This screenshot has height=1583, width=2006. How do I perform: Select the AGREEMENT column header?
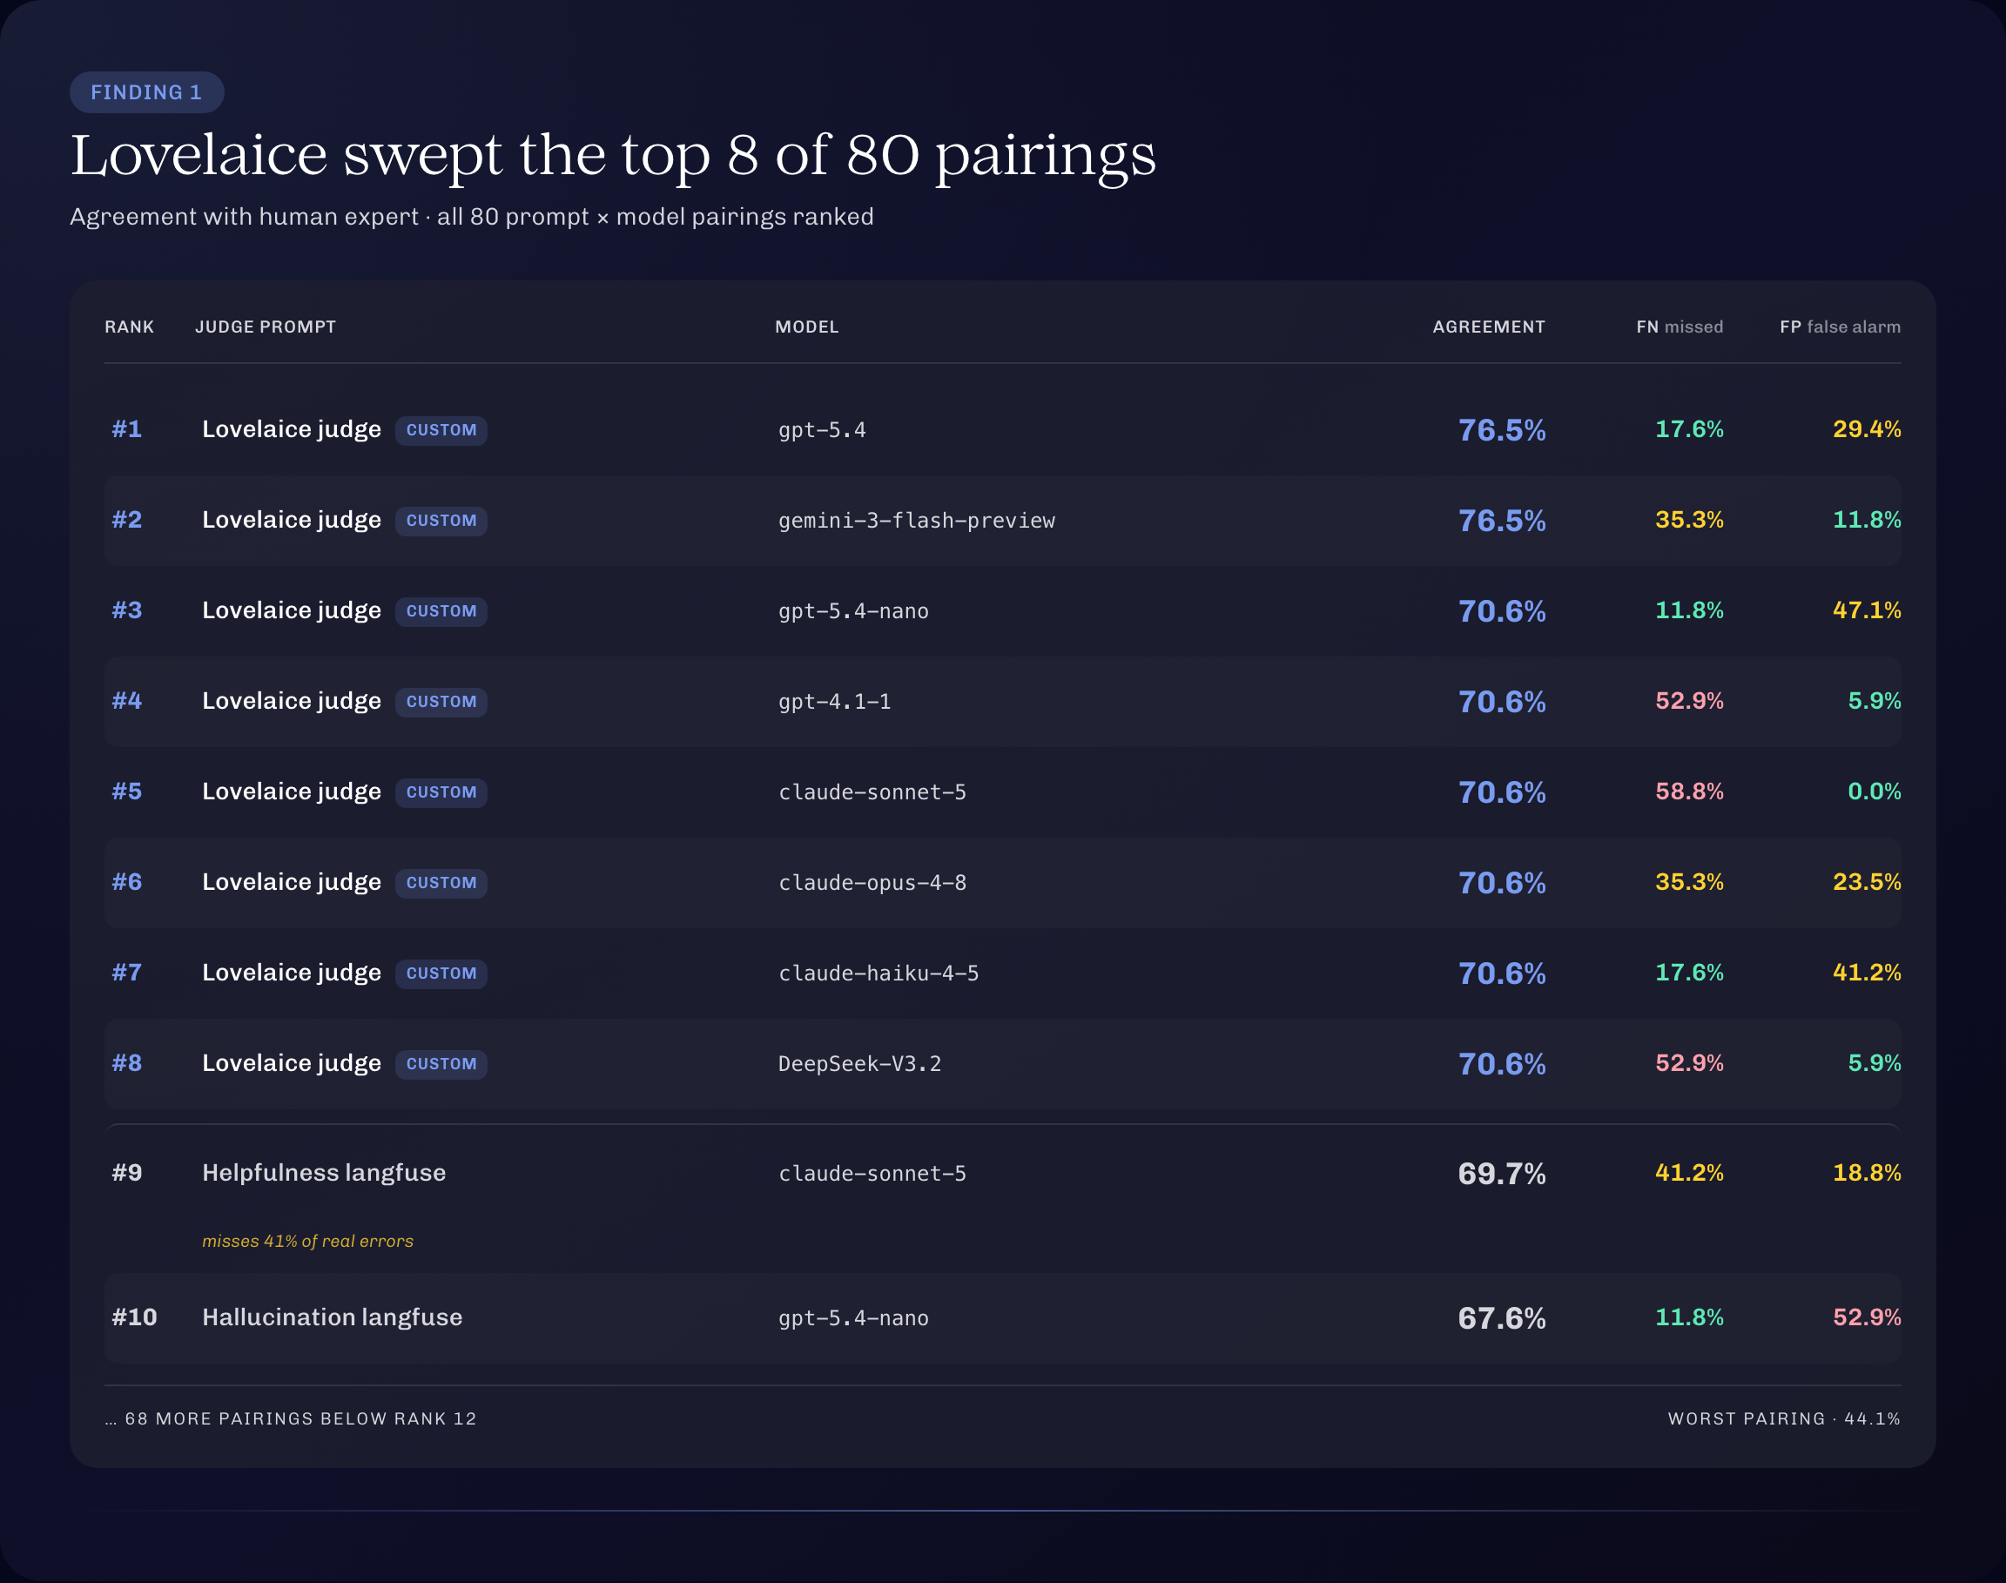point(1488,327)
